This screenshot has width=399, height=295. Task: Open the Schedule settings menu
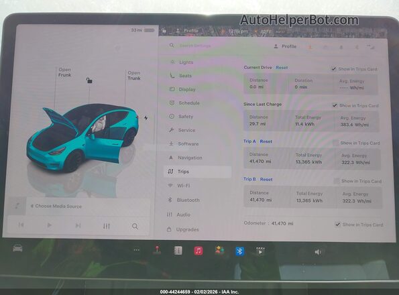tap(189, 103)
